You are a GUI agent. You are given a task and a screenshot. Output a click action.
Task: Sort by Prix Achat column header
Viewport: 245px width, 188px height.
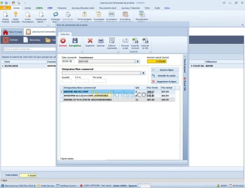point(168,88)
